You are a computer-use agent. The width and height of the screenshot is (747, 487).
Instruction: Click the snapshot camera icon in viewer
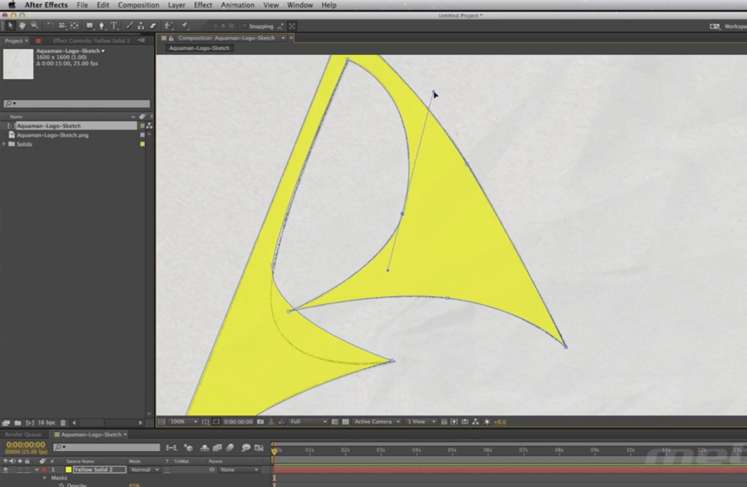[260, 421]
